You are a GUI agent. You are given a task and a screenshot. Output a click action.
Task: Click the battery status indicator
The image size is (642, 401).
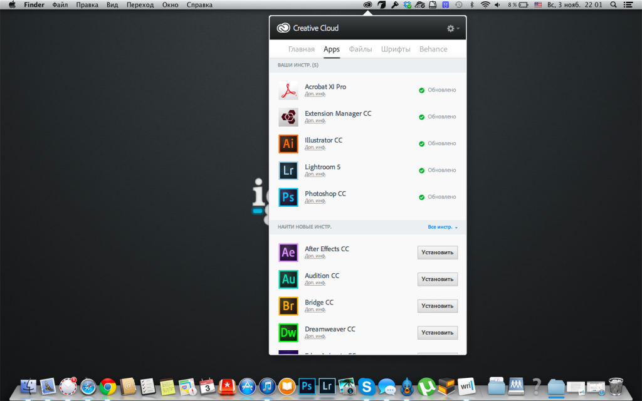(x=518, y=5)
